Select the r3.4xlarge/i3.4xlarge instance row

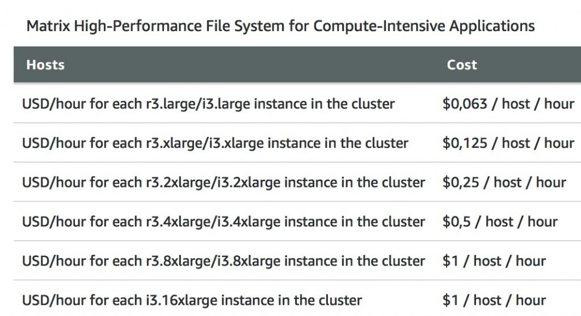[297, 221]
